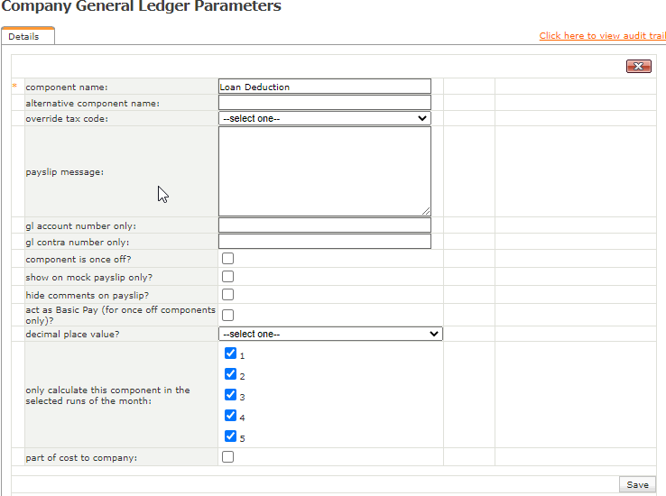
Task: Click the red close X icon
Action: click(638, 66)
